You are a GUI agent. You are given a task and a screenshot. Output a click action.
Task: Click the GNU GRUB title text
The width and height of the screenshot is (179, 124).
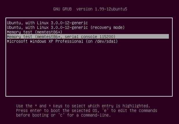(x=62, y=9)
